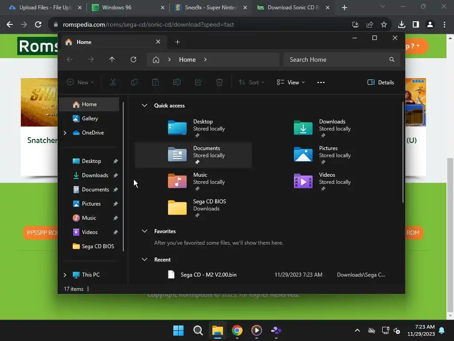Open the Desktop folder in Quick access
The height and width of the screenshot is (341, 454).
pyautogui.click(x=193, y=128)
